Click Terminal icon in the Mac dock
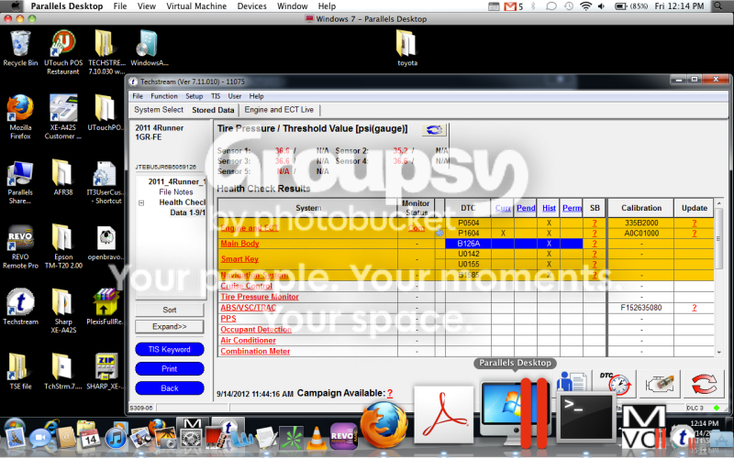 (x=585, y=418)
